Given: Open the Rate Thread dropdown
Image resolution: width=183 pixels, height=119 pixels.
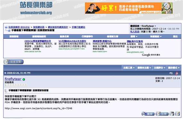Looking at the screenshot, I should pos(160,68).
